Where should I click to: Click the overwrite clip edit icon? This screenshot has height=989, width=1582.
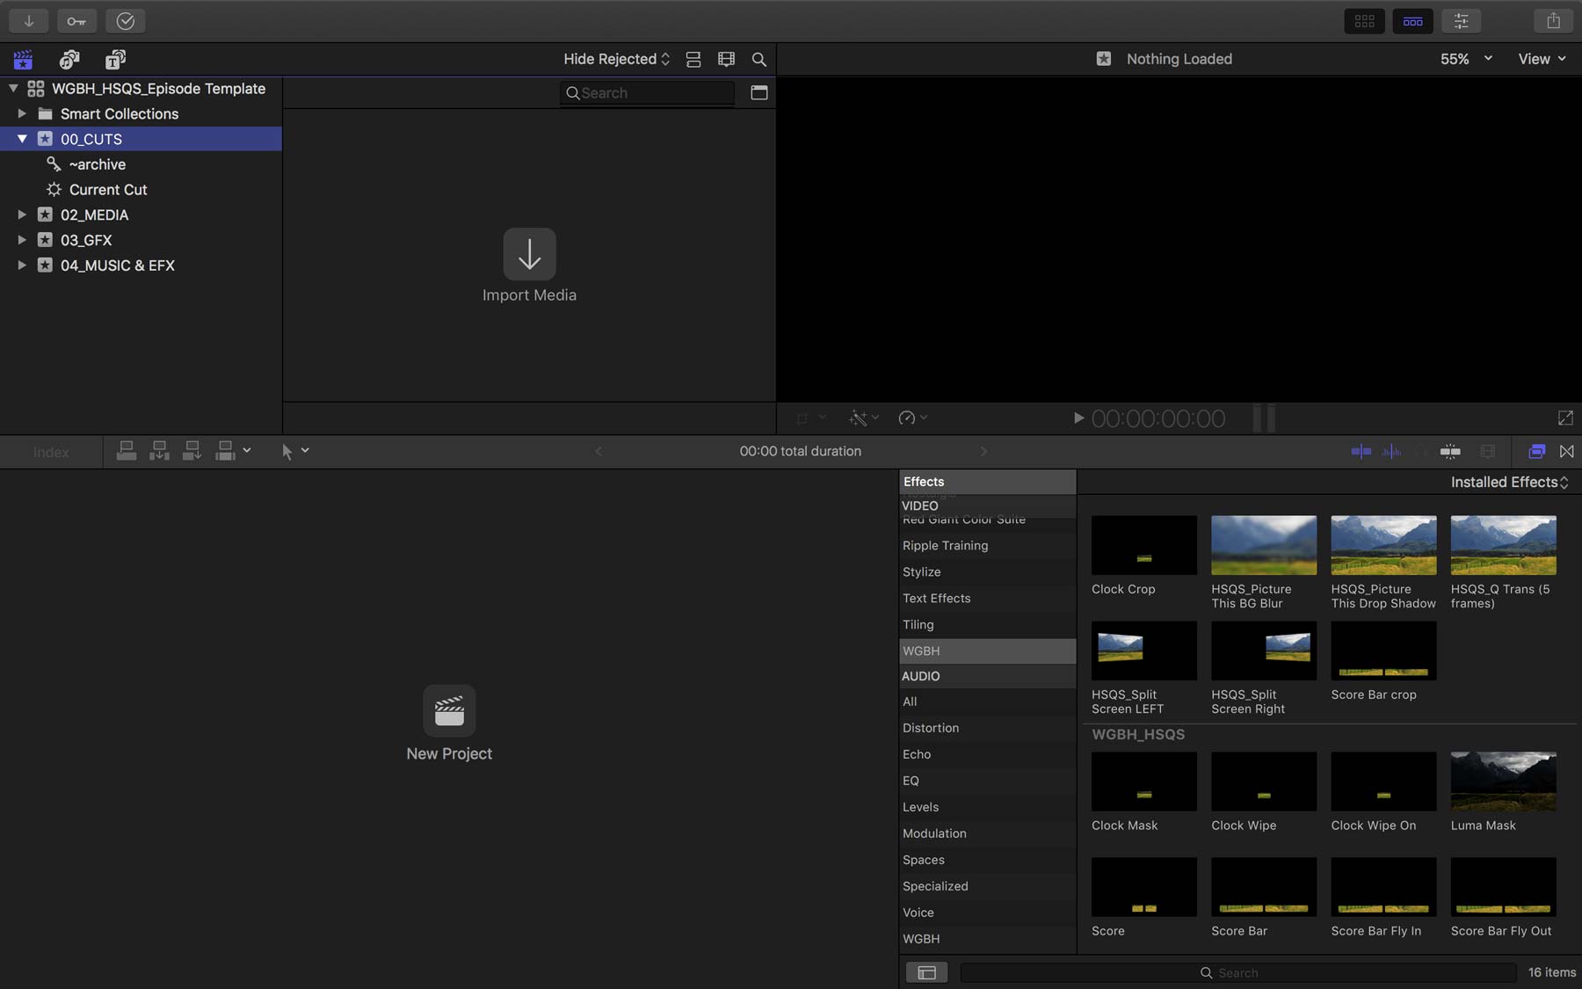coord(225,451)
